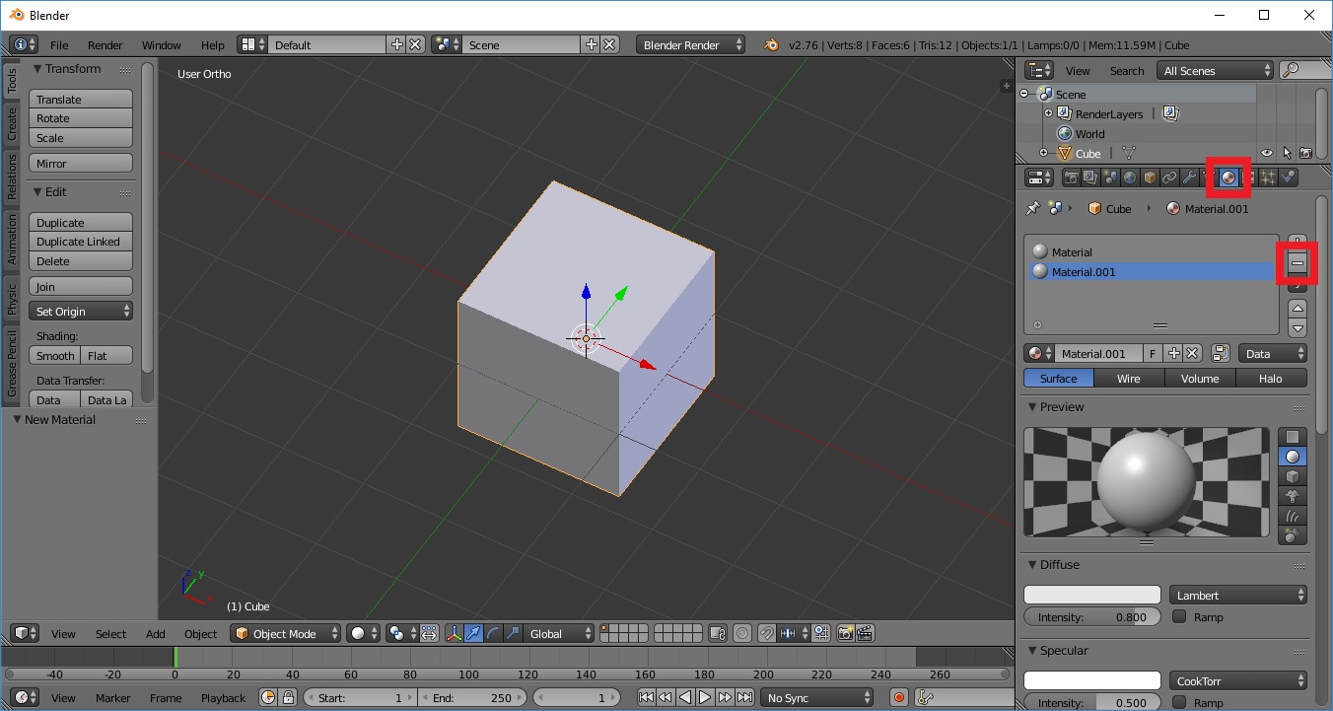Click the OpenGL render image camera icon

point(845,633)
